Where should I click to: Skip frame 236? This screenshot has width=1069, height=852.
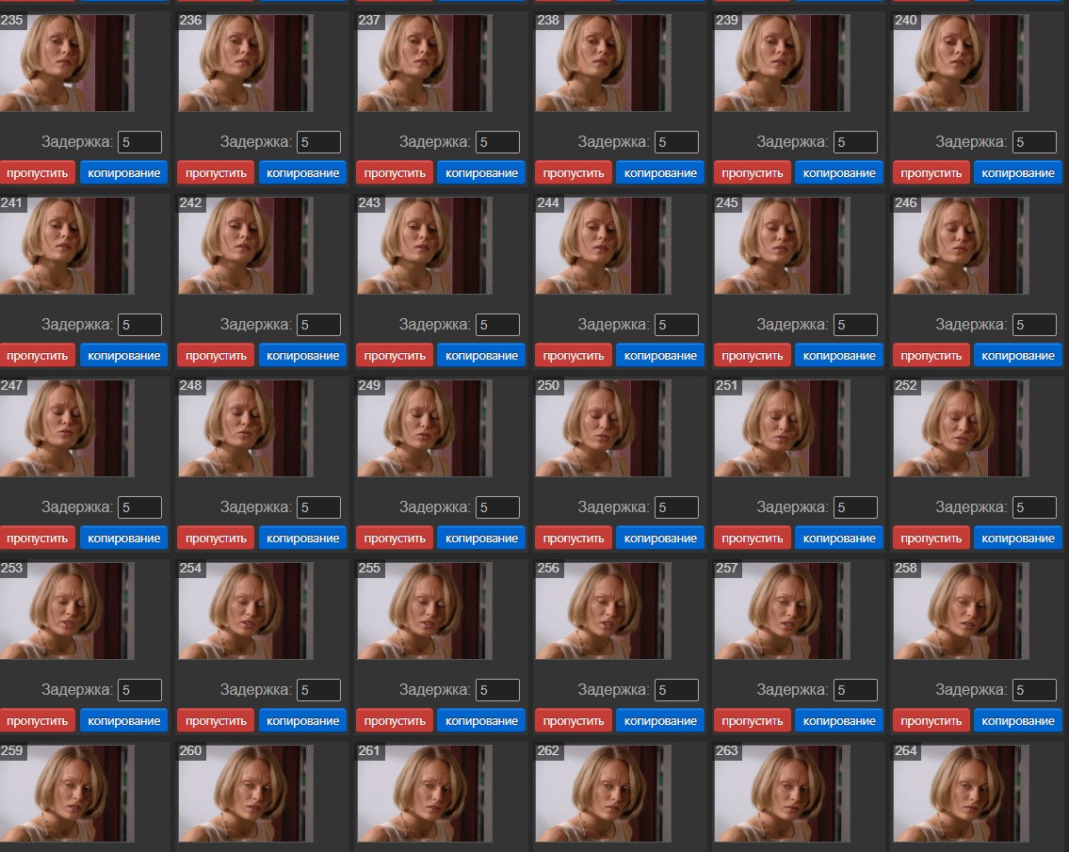coord(216,173)
